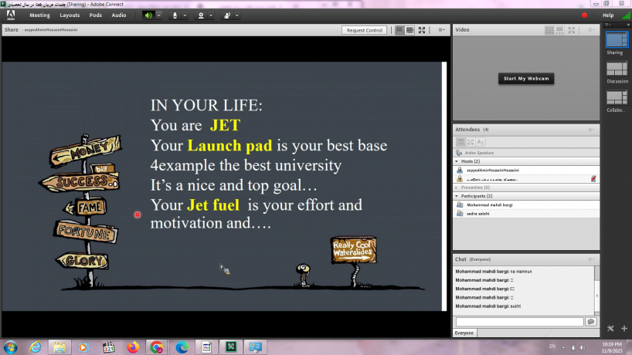Click muted microphone icon of second host
The width and height of the screenshot is (632, 355).
(x=593, y=179)
